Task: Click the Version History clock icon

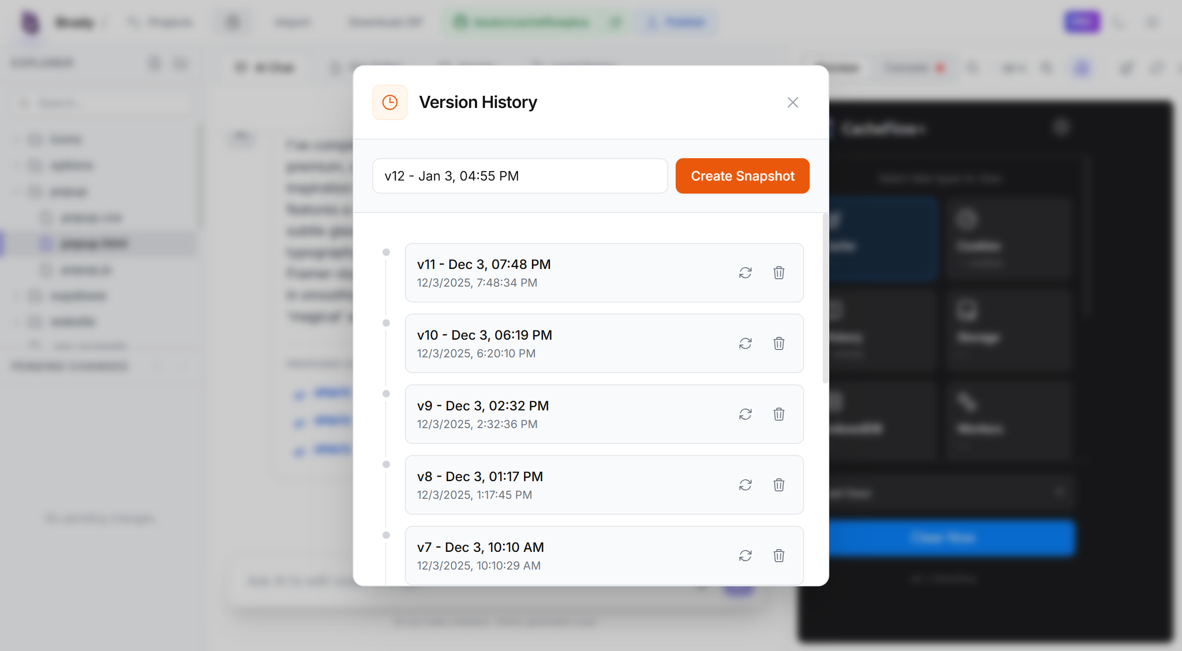Action: pos(390,102)
